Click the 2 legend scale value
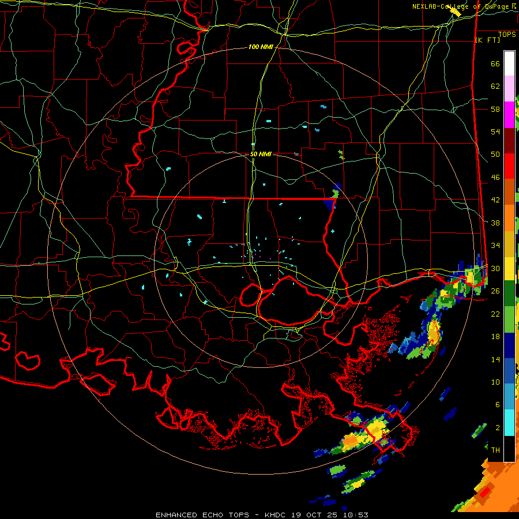Screen dimensions: 519x519 (x=497, y=428)
